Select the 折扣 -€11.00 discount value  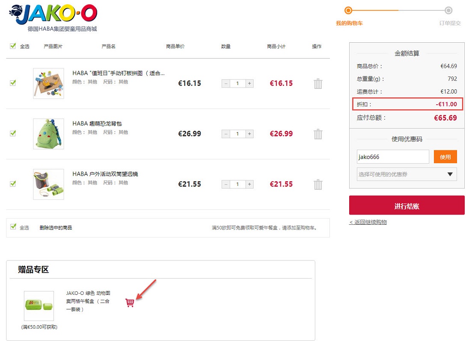[446, 104]
